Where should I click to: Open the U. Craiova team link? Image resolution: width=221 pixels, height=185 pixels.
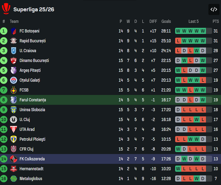tap(28, 51)
